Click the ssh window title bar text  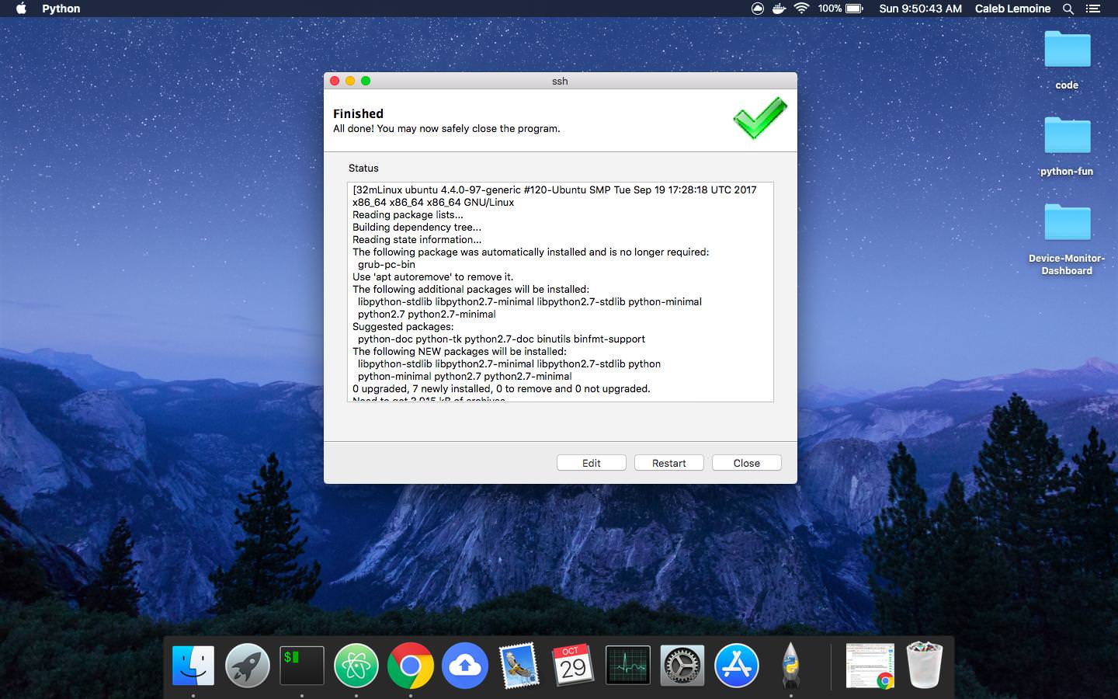click(x=560, y=81)
